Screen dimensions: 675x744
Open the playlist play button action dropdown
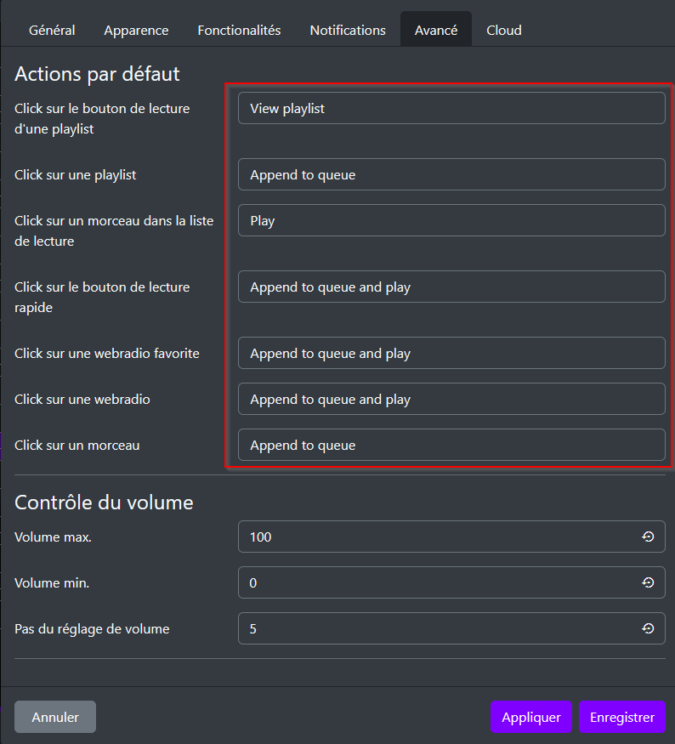click(451, 108)
